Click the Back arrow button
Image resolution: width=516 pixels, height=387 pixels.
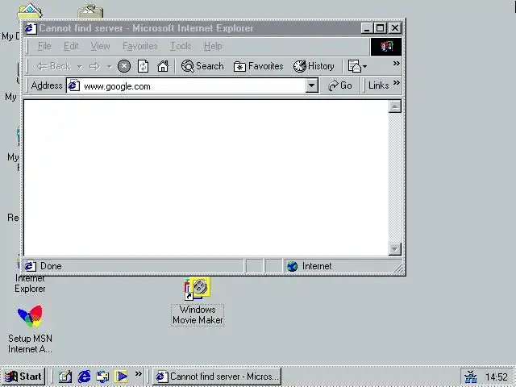coord(53,66)
